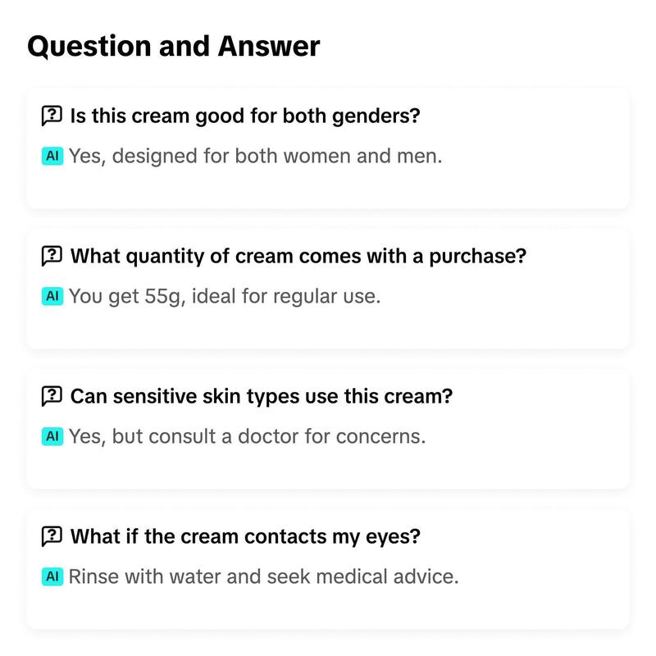Select answer 'Rinse with water and seek medical advice.'

coord(263,576)
